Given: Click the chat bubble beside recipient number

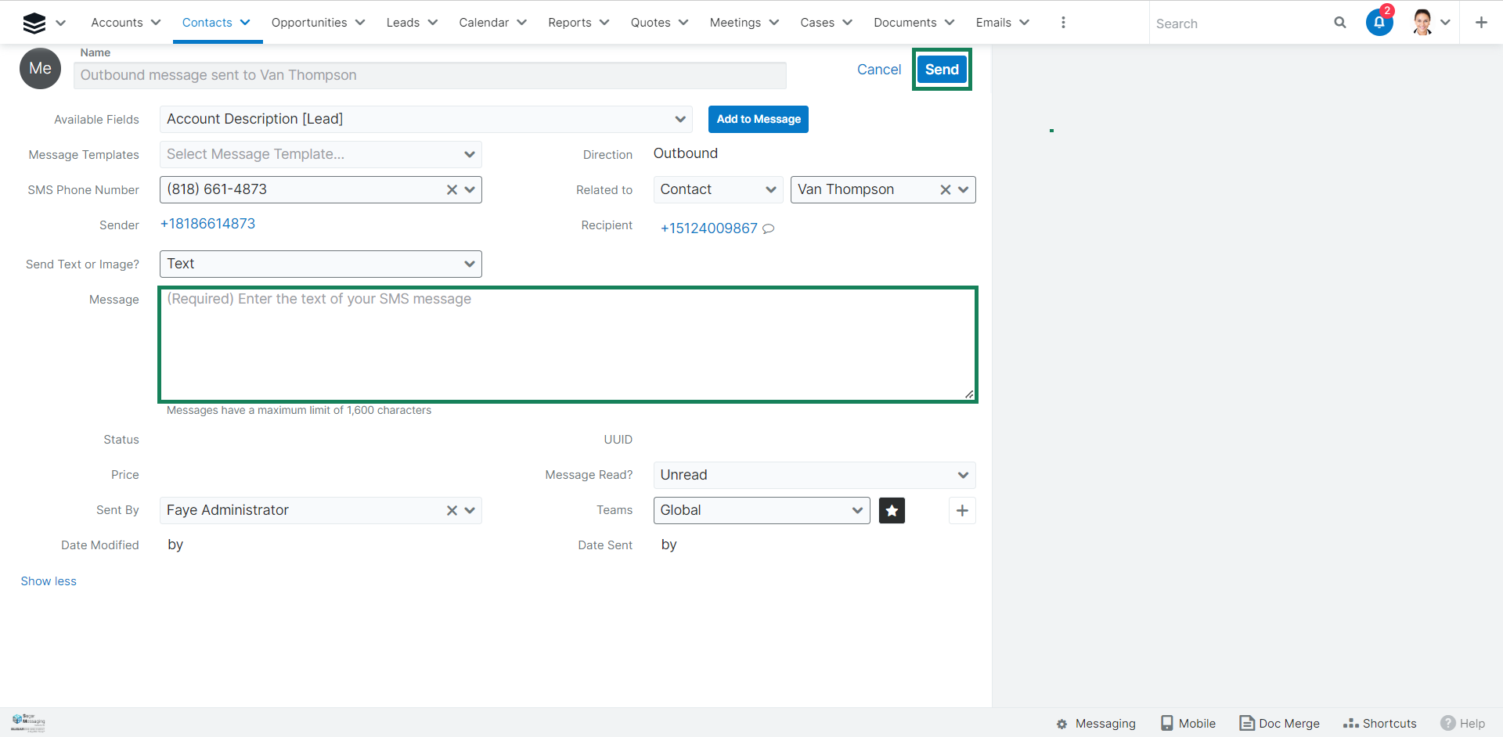Looking at the screenshot, I should 769,228.
